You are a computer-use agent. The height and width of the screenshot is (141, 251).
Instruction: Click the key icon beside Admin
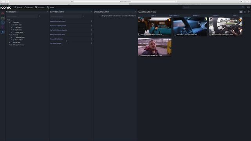pos(48,7)
